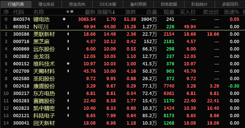Viewport: 245px width, 128px height.
Task: Click the 7740 current volume cell
Action: pos(169,86)
